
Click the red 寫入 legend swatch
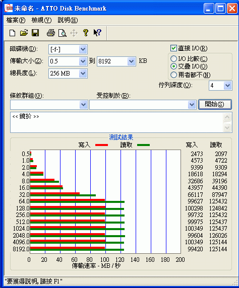point(101,145)
